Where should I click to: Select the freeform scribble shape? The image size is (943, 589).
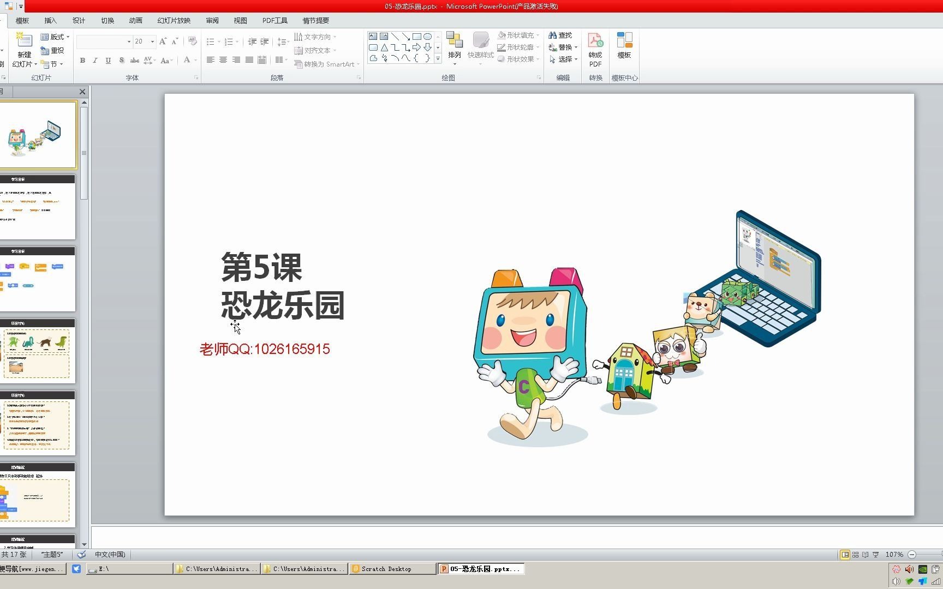tap(384, 58)
